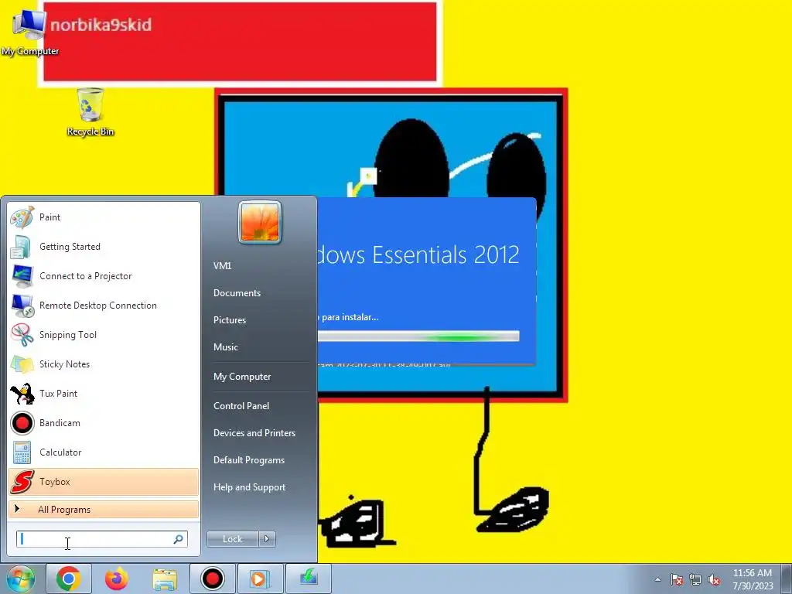Switch to the installer taskbar icon
792x594 pixels.
click(x=309, y=579)
